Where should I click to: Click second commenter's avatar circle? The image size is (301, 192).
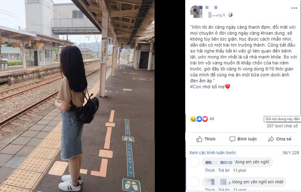194,182
